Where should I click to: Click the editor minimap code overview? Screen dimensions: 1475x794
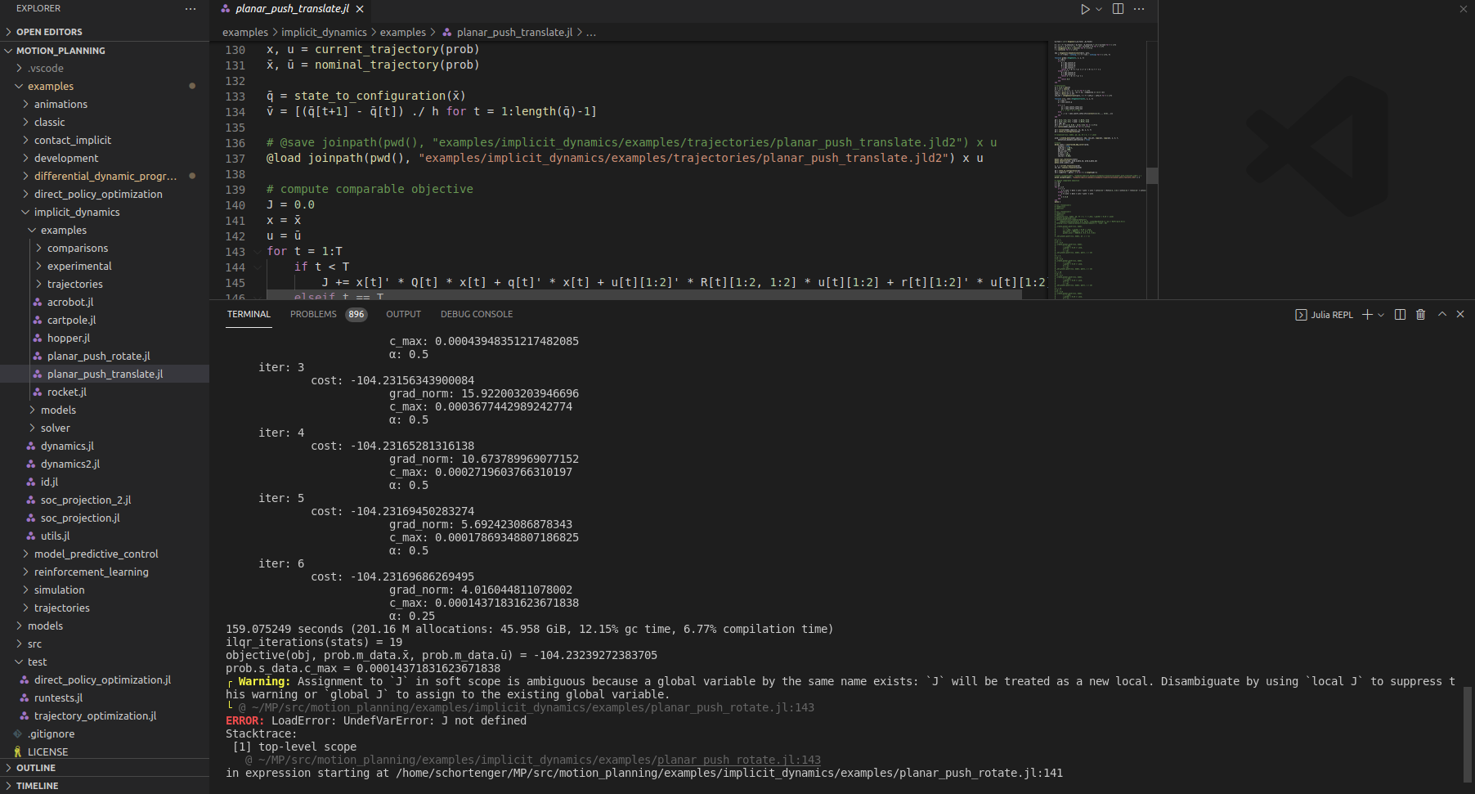point(1098,170)
